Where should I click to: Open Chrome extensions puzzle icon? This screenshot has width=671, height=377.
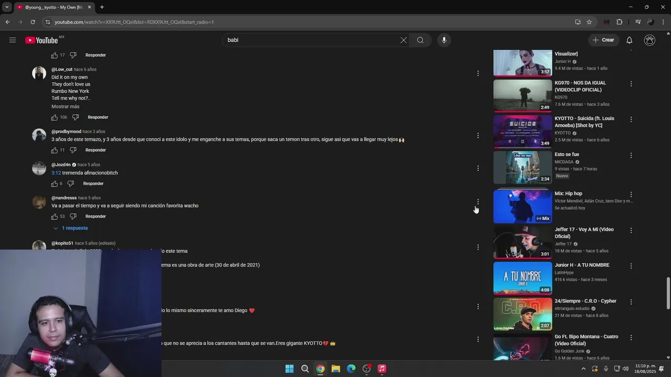point(620,22)
